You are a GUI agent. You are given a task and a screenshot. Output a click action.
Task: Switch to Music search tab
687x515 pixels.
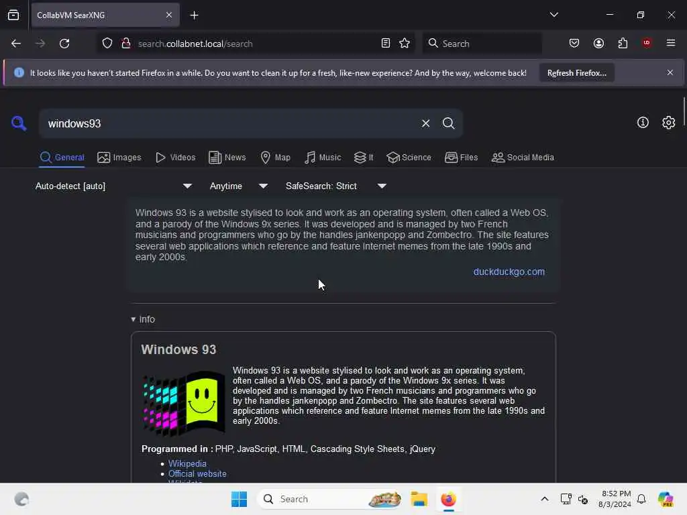(x=323, y=158)
